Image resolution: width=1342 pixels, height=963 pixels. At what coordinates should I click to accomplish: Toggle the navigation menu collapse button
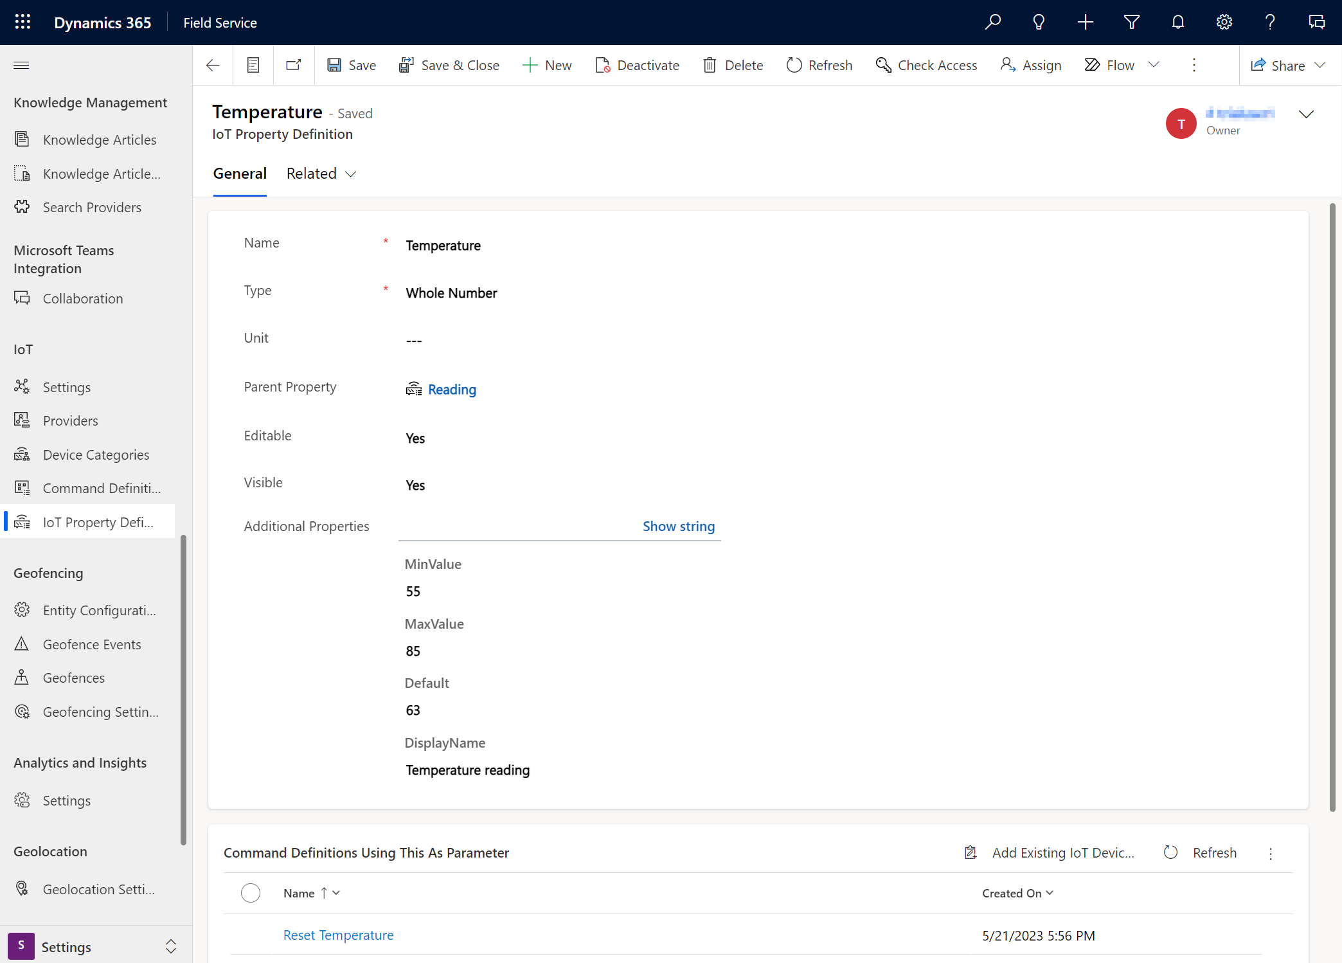[x=21, y=65]
